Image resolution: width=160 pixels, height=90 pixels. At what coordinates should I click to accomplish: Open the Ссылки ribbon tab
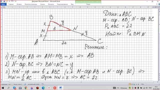(42, 4)
